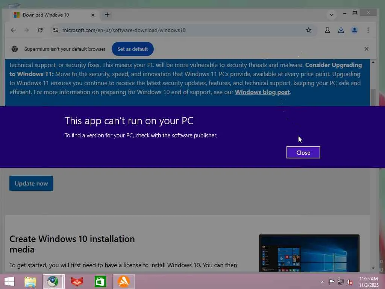Open a new browser tab
The image size is (385, 289).
tap(107, 15)
